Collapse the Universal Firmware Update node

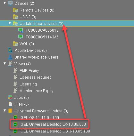(5, 110)
